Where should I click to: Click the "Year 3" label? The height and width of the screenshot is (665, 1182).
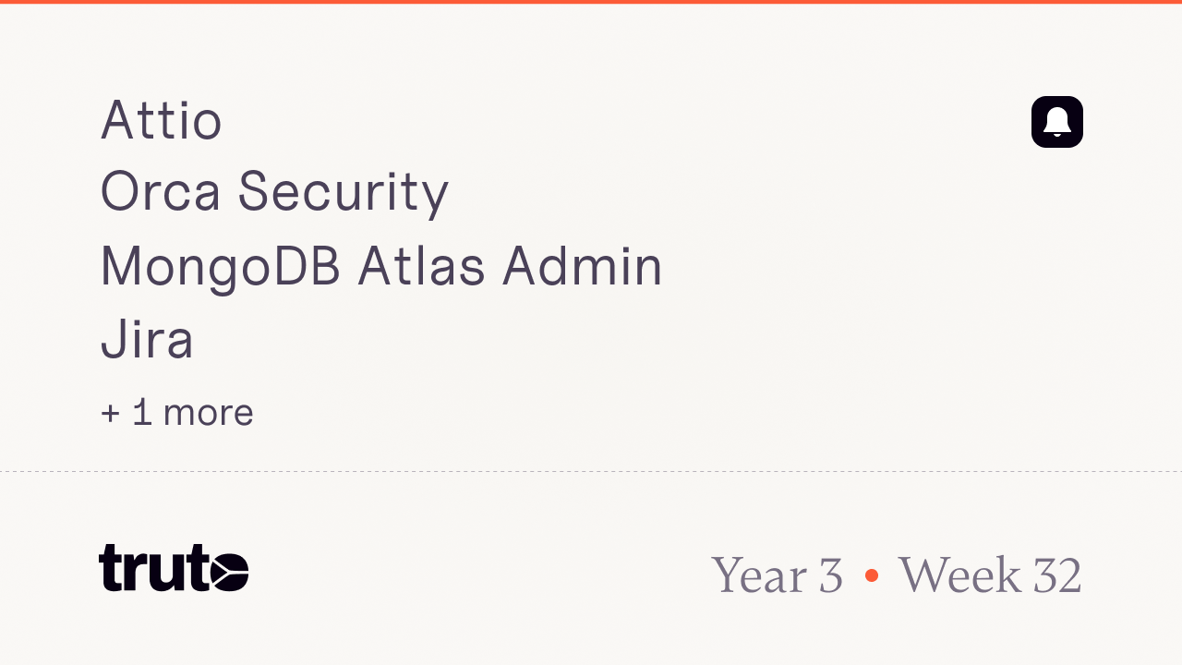777,574
